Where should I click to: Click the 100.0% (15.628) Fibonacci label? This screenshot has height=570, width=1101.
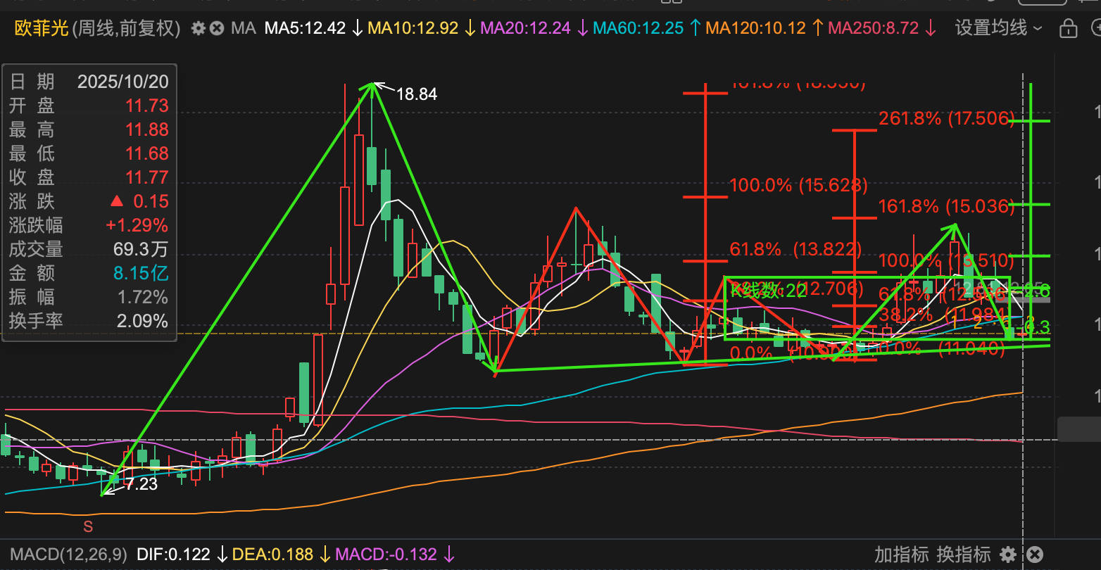coord(798,186)
